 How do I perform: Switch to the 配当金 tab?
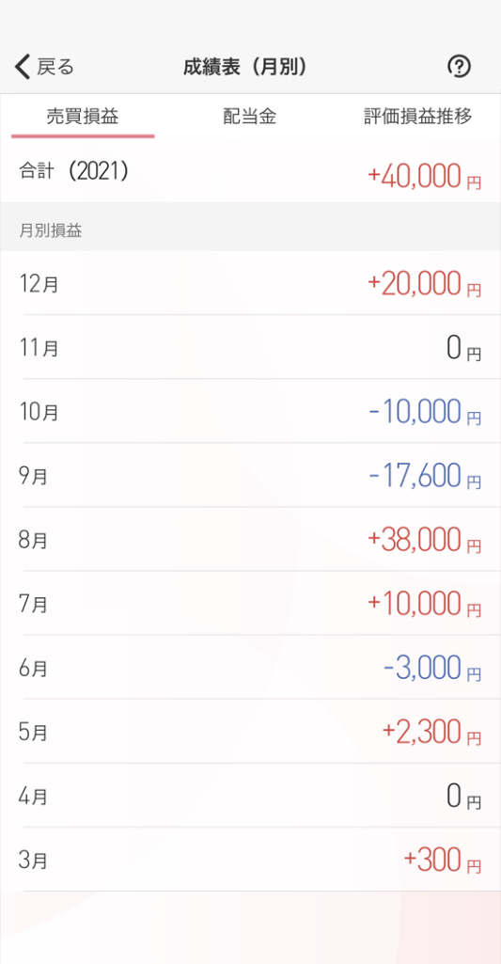pos(250,117)
